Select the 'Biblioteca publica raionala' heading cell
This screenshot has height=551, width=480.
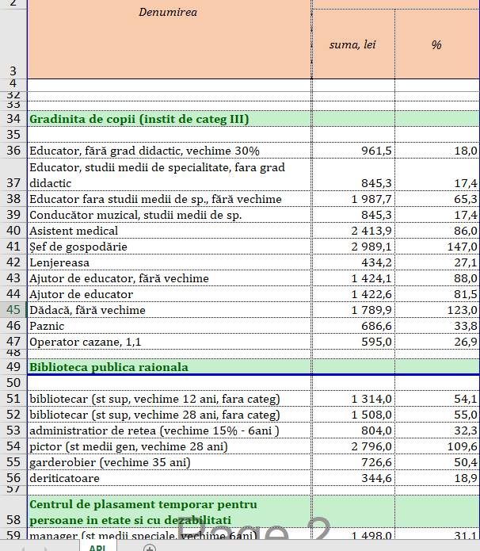coord(169,367)
